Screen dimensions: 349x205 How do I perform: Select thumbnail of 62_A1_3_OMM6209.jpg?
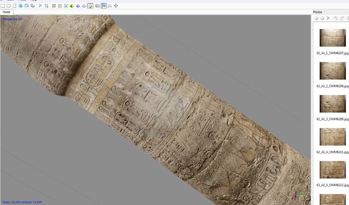(x=333, y=104)
